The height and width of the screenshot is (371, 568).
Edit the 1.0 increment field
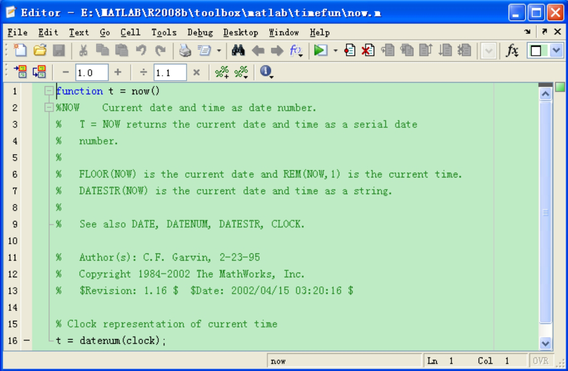click(x=92, y=72)
